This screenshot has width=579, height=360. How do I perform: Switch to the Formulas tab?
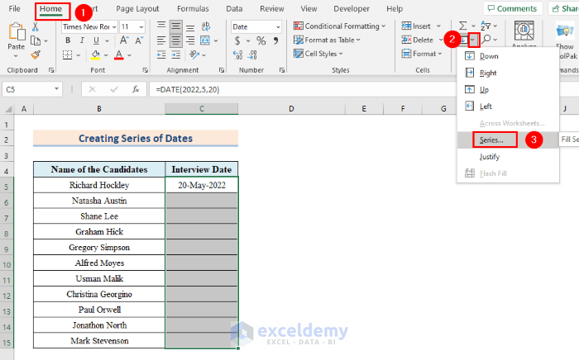click(193, 8)
